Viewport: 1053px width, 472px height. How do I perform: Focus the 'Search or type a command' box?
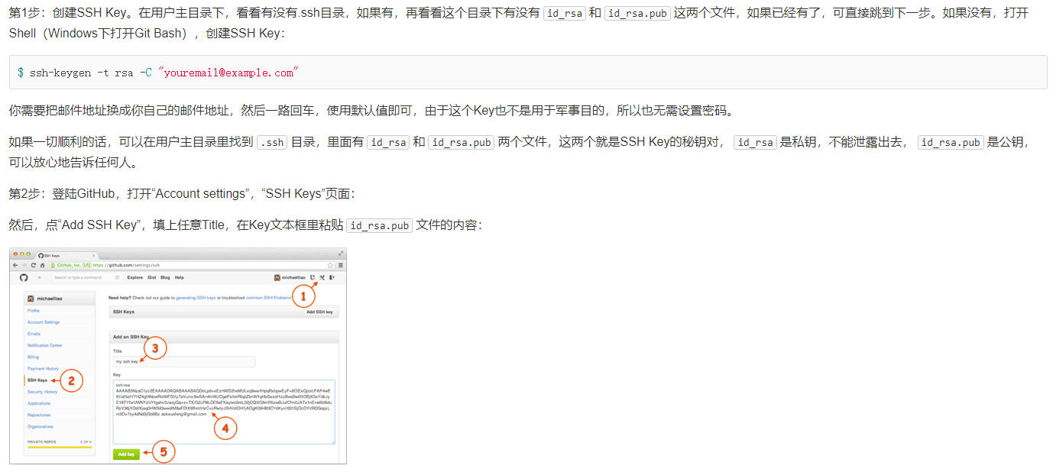86,277
